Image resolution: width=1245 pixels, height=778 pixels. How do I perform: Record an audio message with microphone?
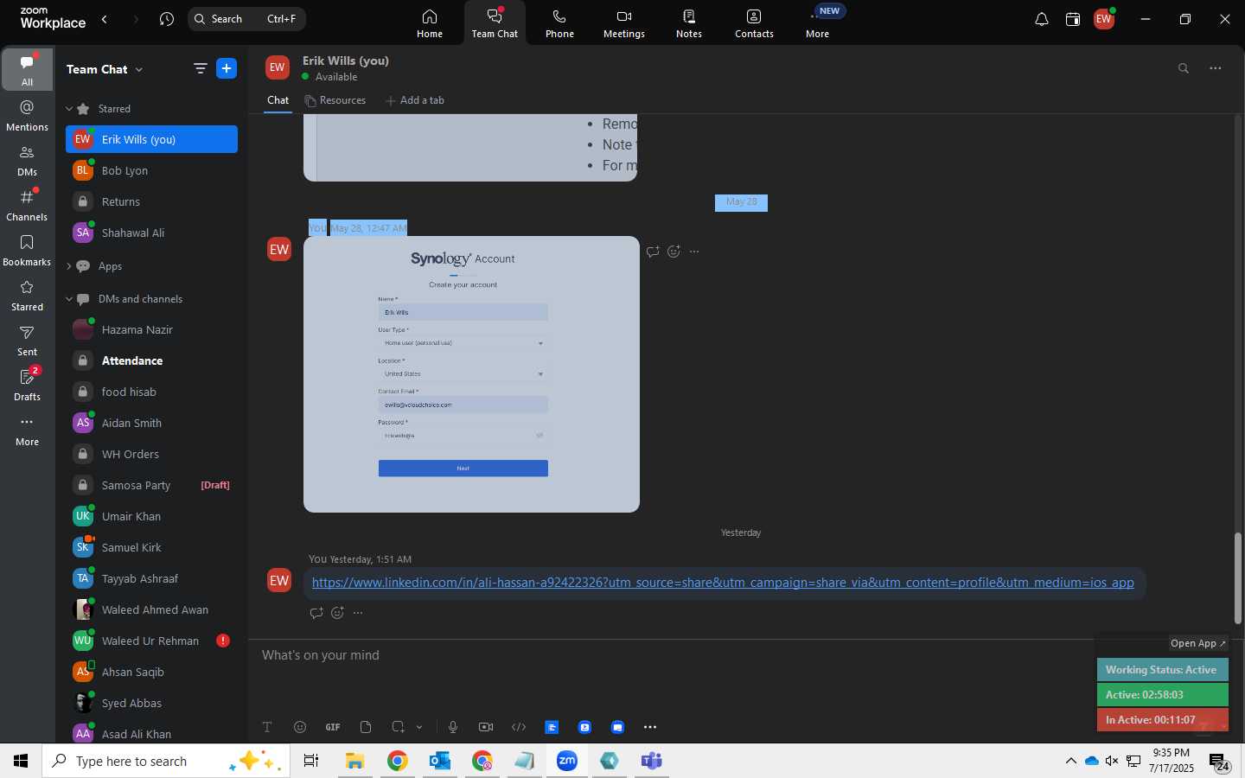click(x=453, y=727)
